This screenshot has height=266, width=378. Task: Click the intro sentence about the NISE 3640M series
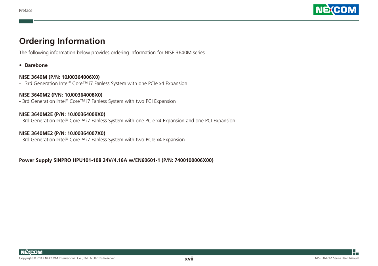pyautogui.click(x=113, y=53)
